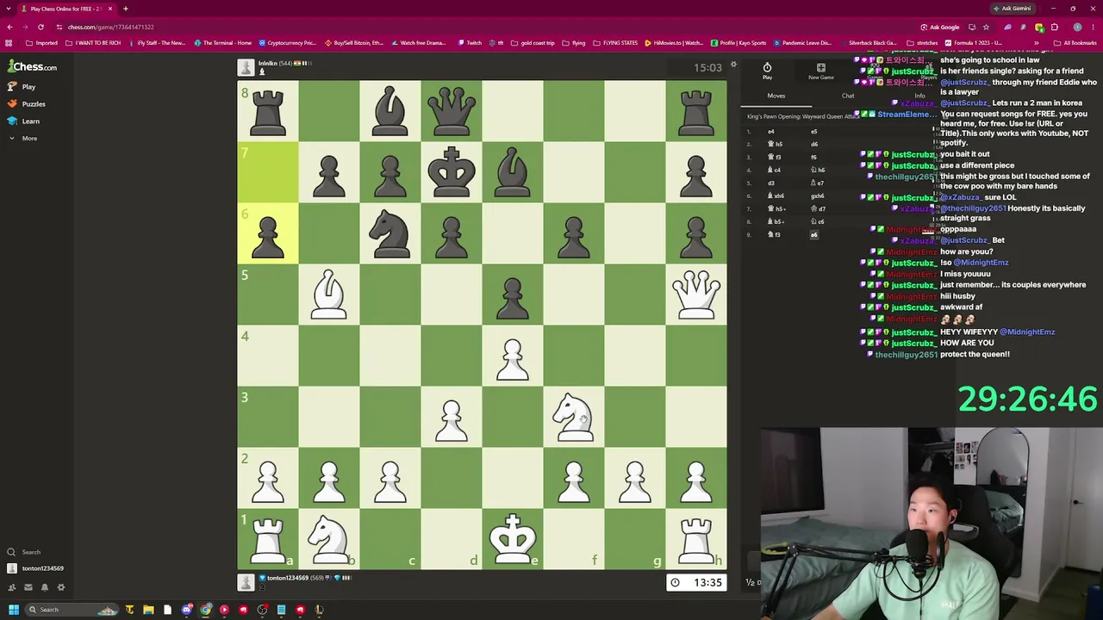Open Play in the Chess.com sidebar
1103x620 pixels.
pos(22,87)
